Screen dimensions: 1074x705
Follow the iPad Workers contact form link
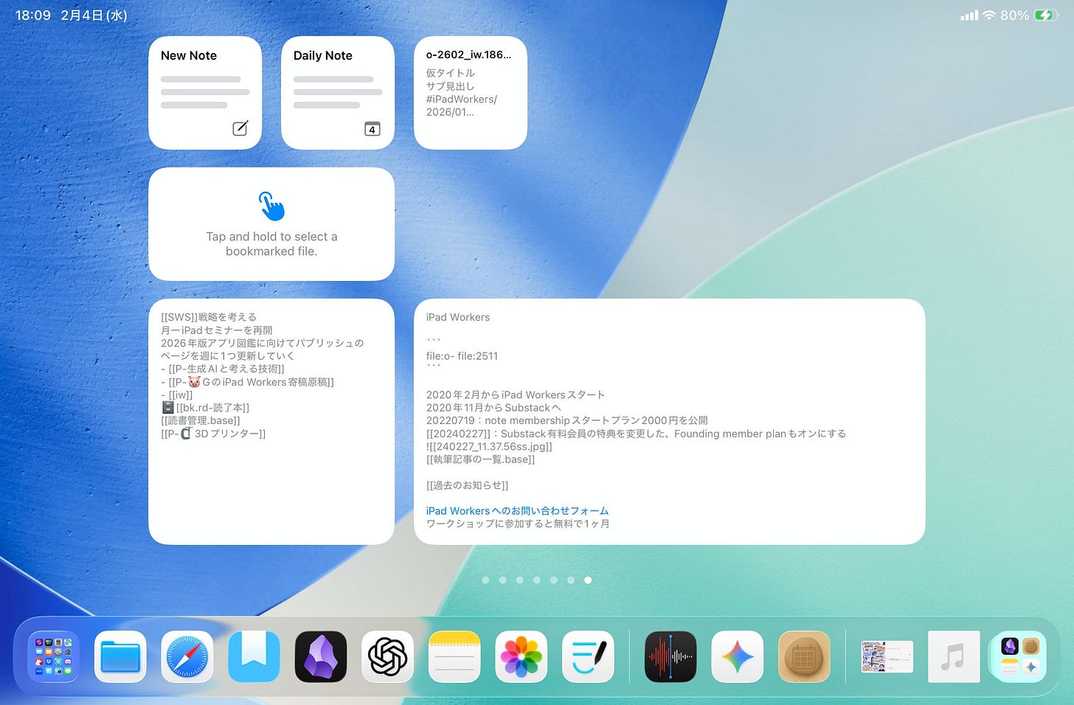coord(516,510)
